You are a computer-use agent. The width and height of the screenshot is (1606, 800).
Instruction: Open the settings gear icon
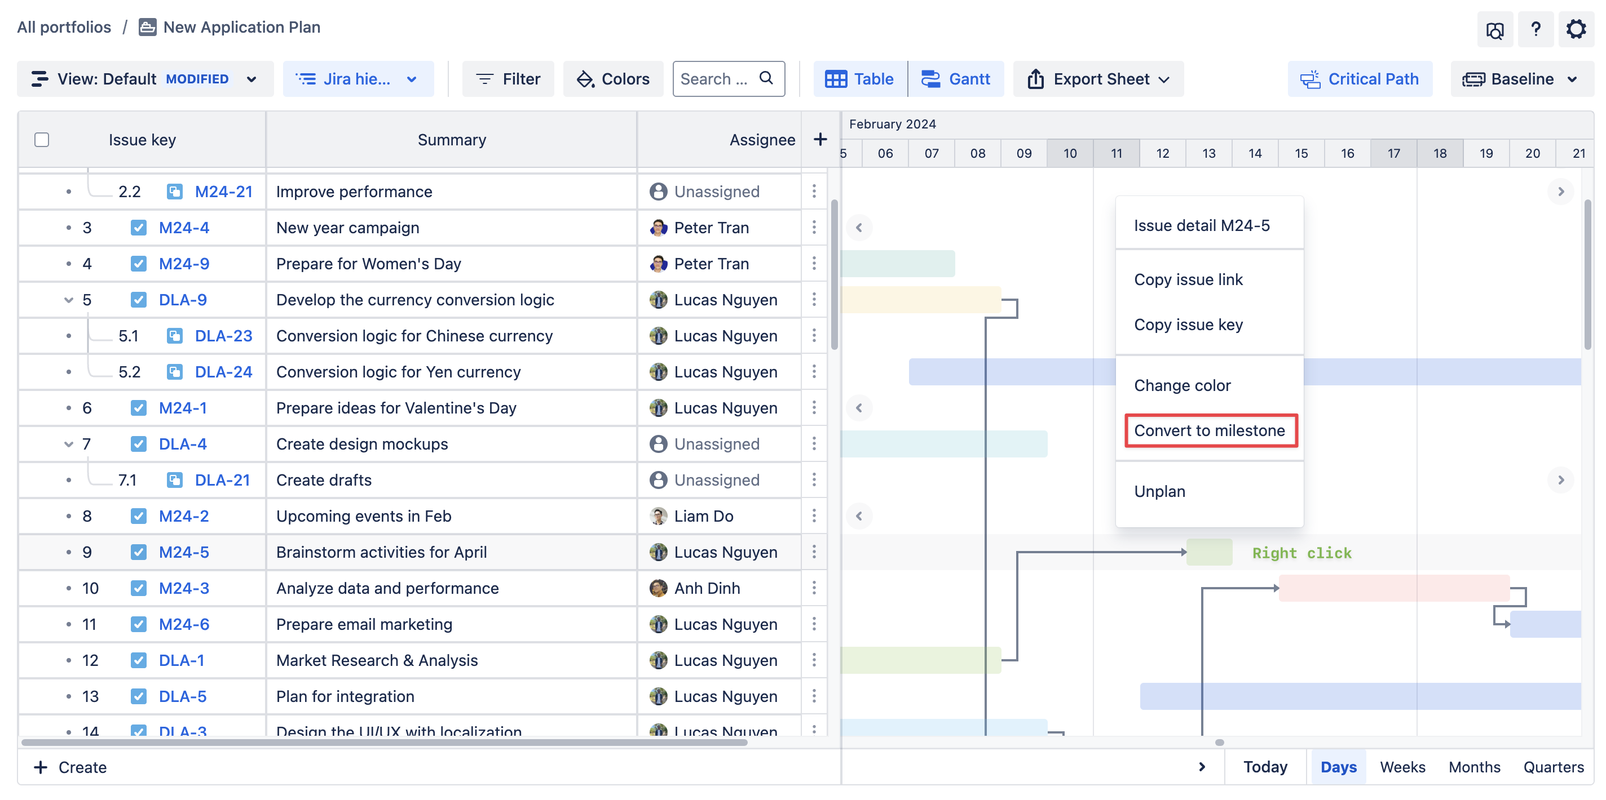click(1575, 29)
